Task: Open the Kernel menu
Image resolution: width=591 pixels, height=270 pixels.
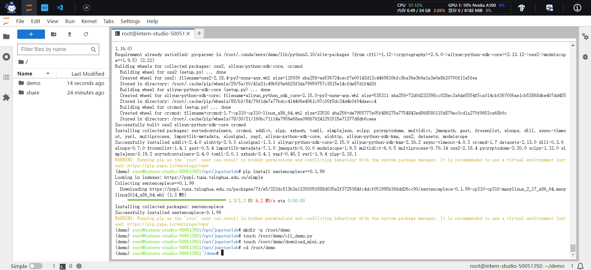Action: 89,21
